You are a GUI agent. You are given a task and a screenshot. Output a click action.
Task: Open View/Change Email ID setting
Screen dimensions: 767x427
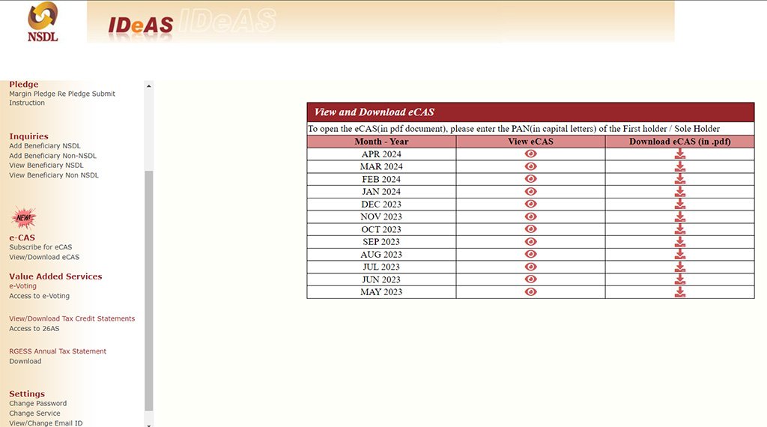(46, 423)
